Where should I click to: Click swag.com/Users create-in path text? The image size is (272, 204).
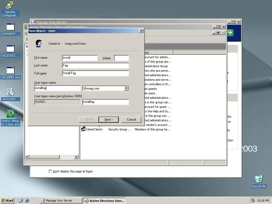(x=75, y=44)
